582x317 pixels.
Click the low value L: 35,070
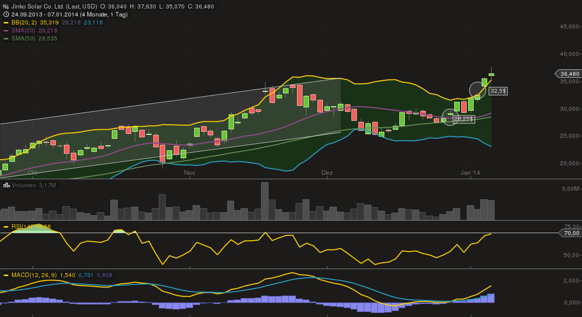(x=172, y=6)
